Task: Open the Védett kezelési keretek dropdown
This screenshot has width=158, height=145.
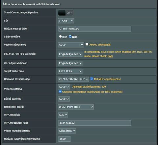Action: pyautogui.click(x=67, y=131)
